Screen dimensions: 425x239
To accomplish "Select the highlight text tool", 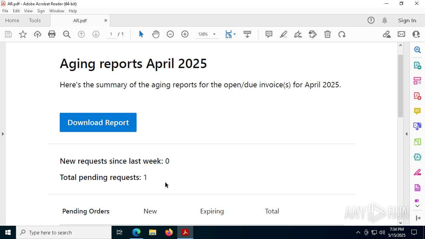I will (x=284, y=34).
